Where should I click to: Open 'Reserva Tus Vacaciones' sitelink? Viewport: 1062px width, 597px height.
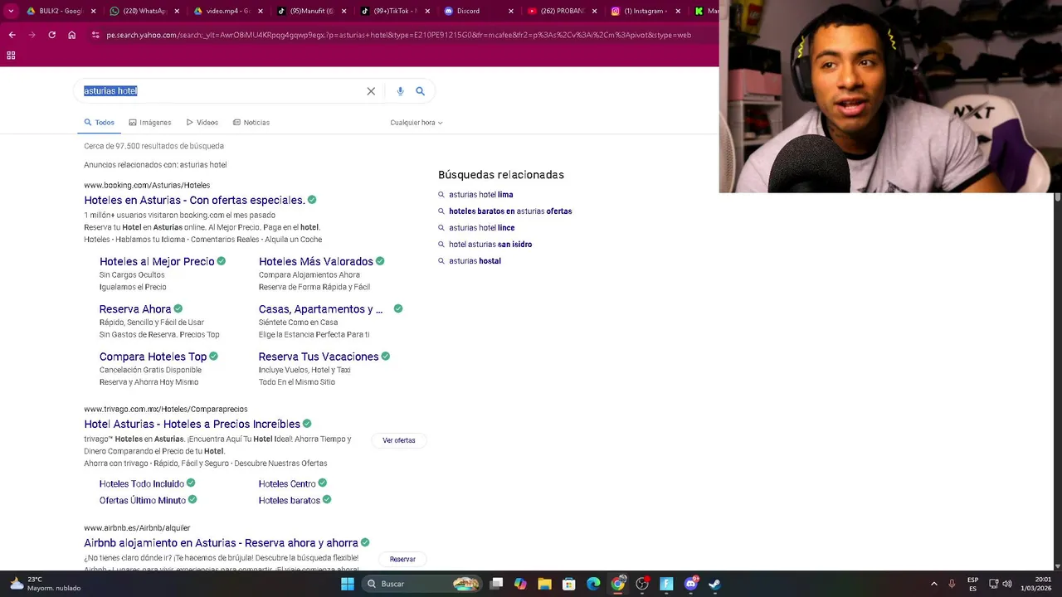[x=319, y=357]
